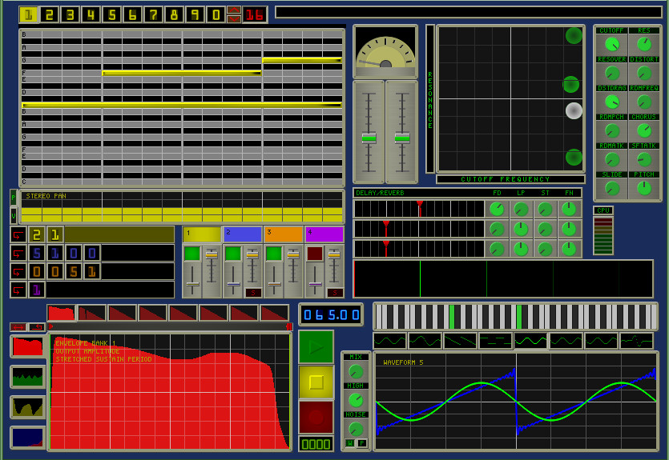Toggle the green mute light on channel 1
The height and width of the screenshot is (460, 669).
[192, 254]
